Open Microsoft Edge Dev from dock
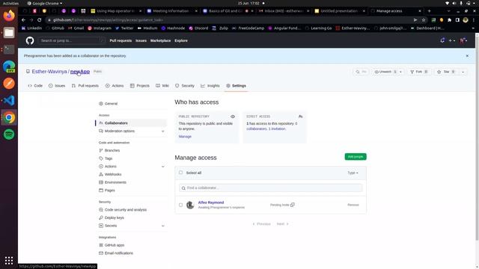479x269 pixels. tap(9, 67)
